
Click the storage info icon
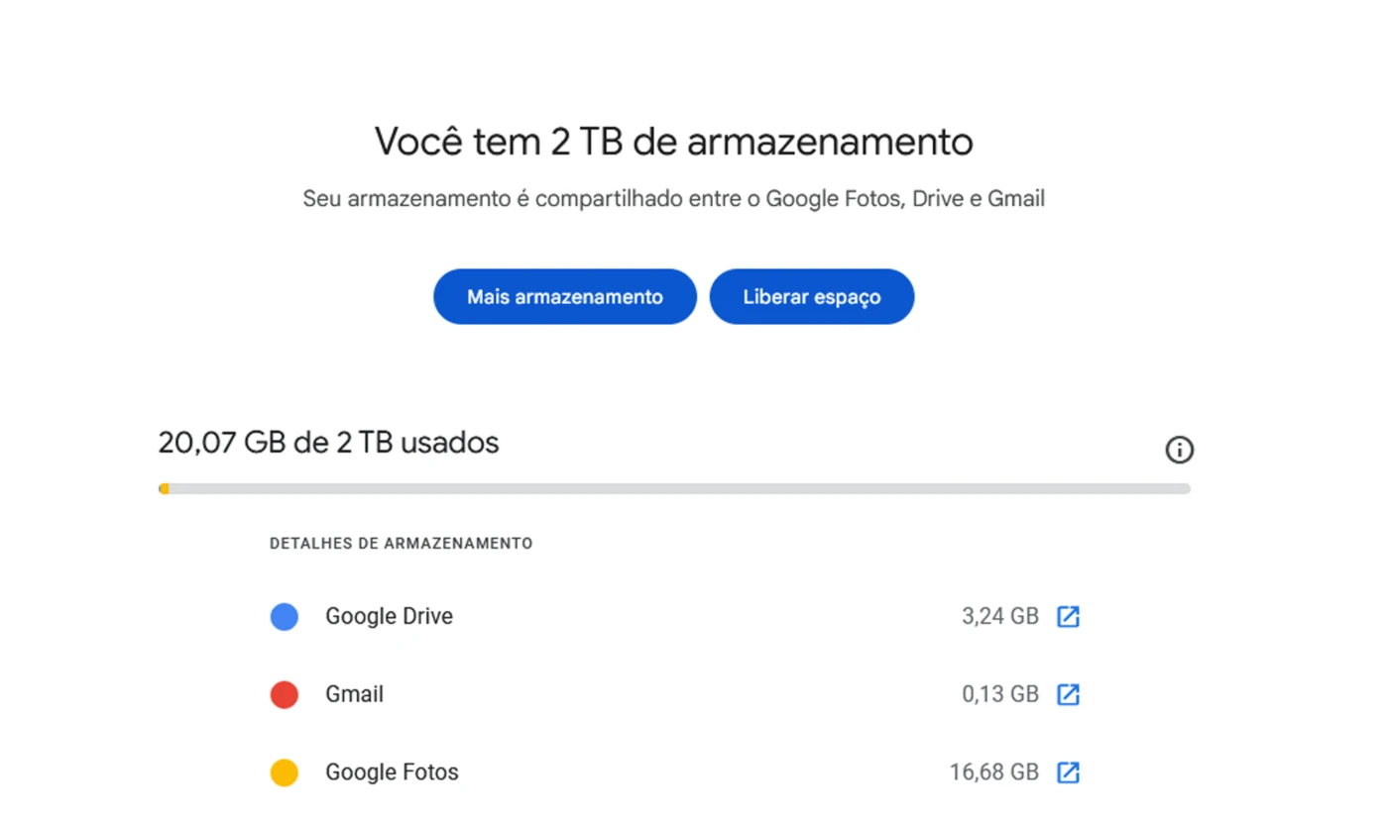pyautogui.click(x=1179, y=450)
